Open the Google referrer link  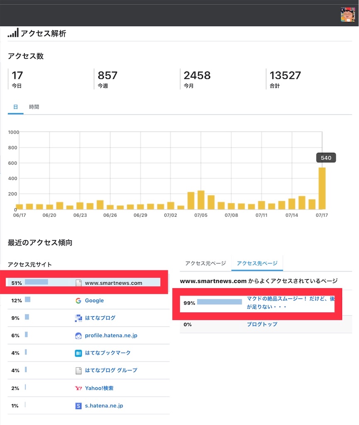[94, 300]
